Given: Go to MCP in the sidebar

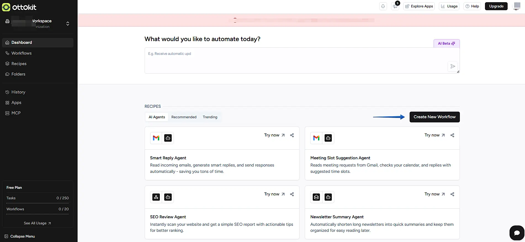Looking at the screenshot, I should tap(16, 113).
